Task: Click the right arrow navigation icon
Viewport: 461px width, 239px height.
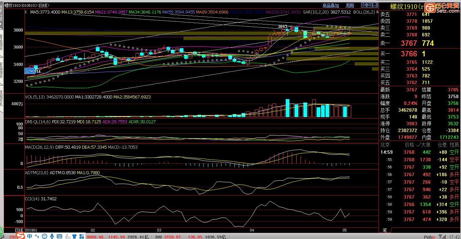Action: 369,5
